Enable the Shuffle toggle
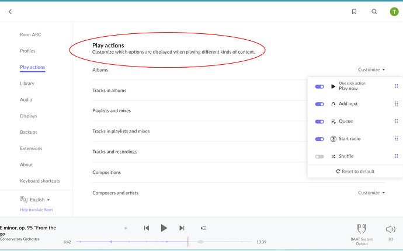The height and width of the screenshot is (251, 403). click(x=319, y=156)
